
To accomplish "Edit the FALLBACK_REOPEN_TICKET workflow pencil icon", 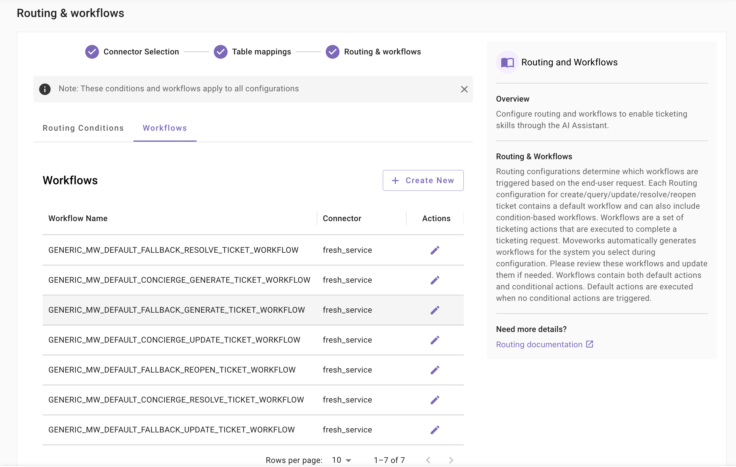I will [435, 370].
